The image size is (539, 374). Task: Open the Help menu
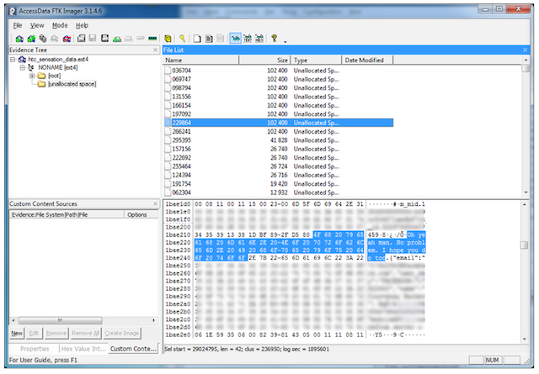coord(83,25)
